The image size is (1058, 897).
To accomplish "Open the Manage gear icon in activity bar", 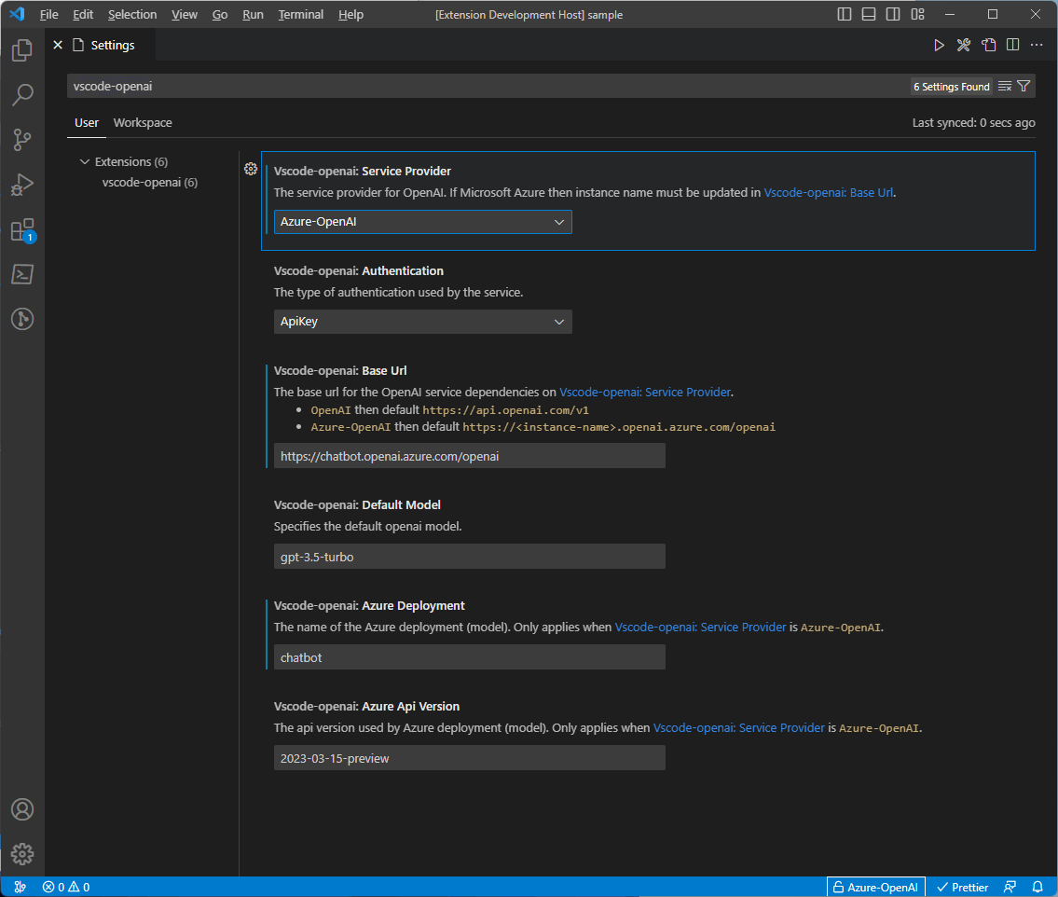I will (x=22, y=854).
